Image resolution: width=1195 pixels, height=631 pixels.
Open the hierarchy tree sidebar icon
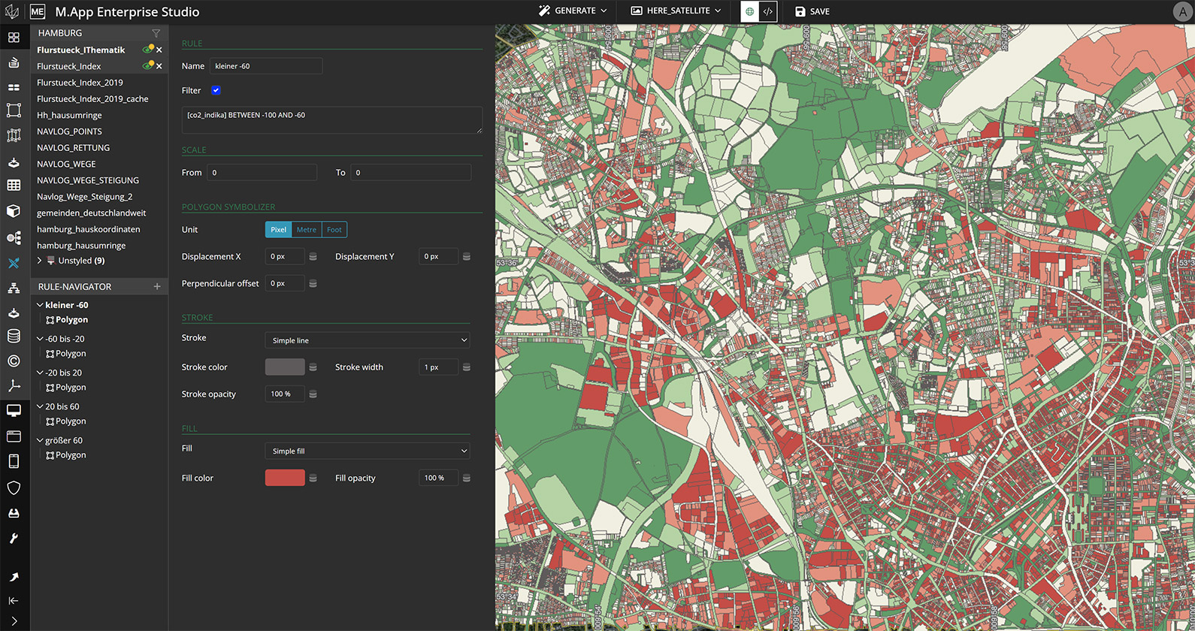(x=14, y=288)
